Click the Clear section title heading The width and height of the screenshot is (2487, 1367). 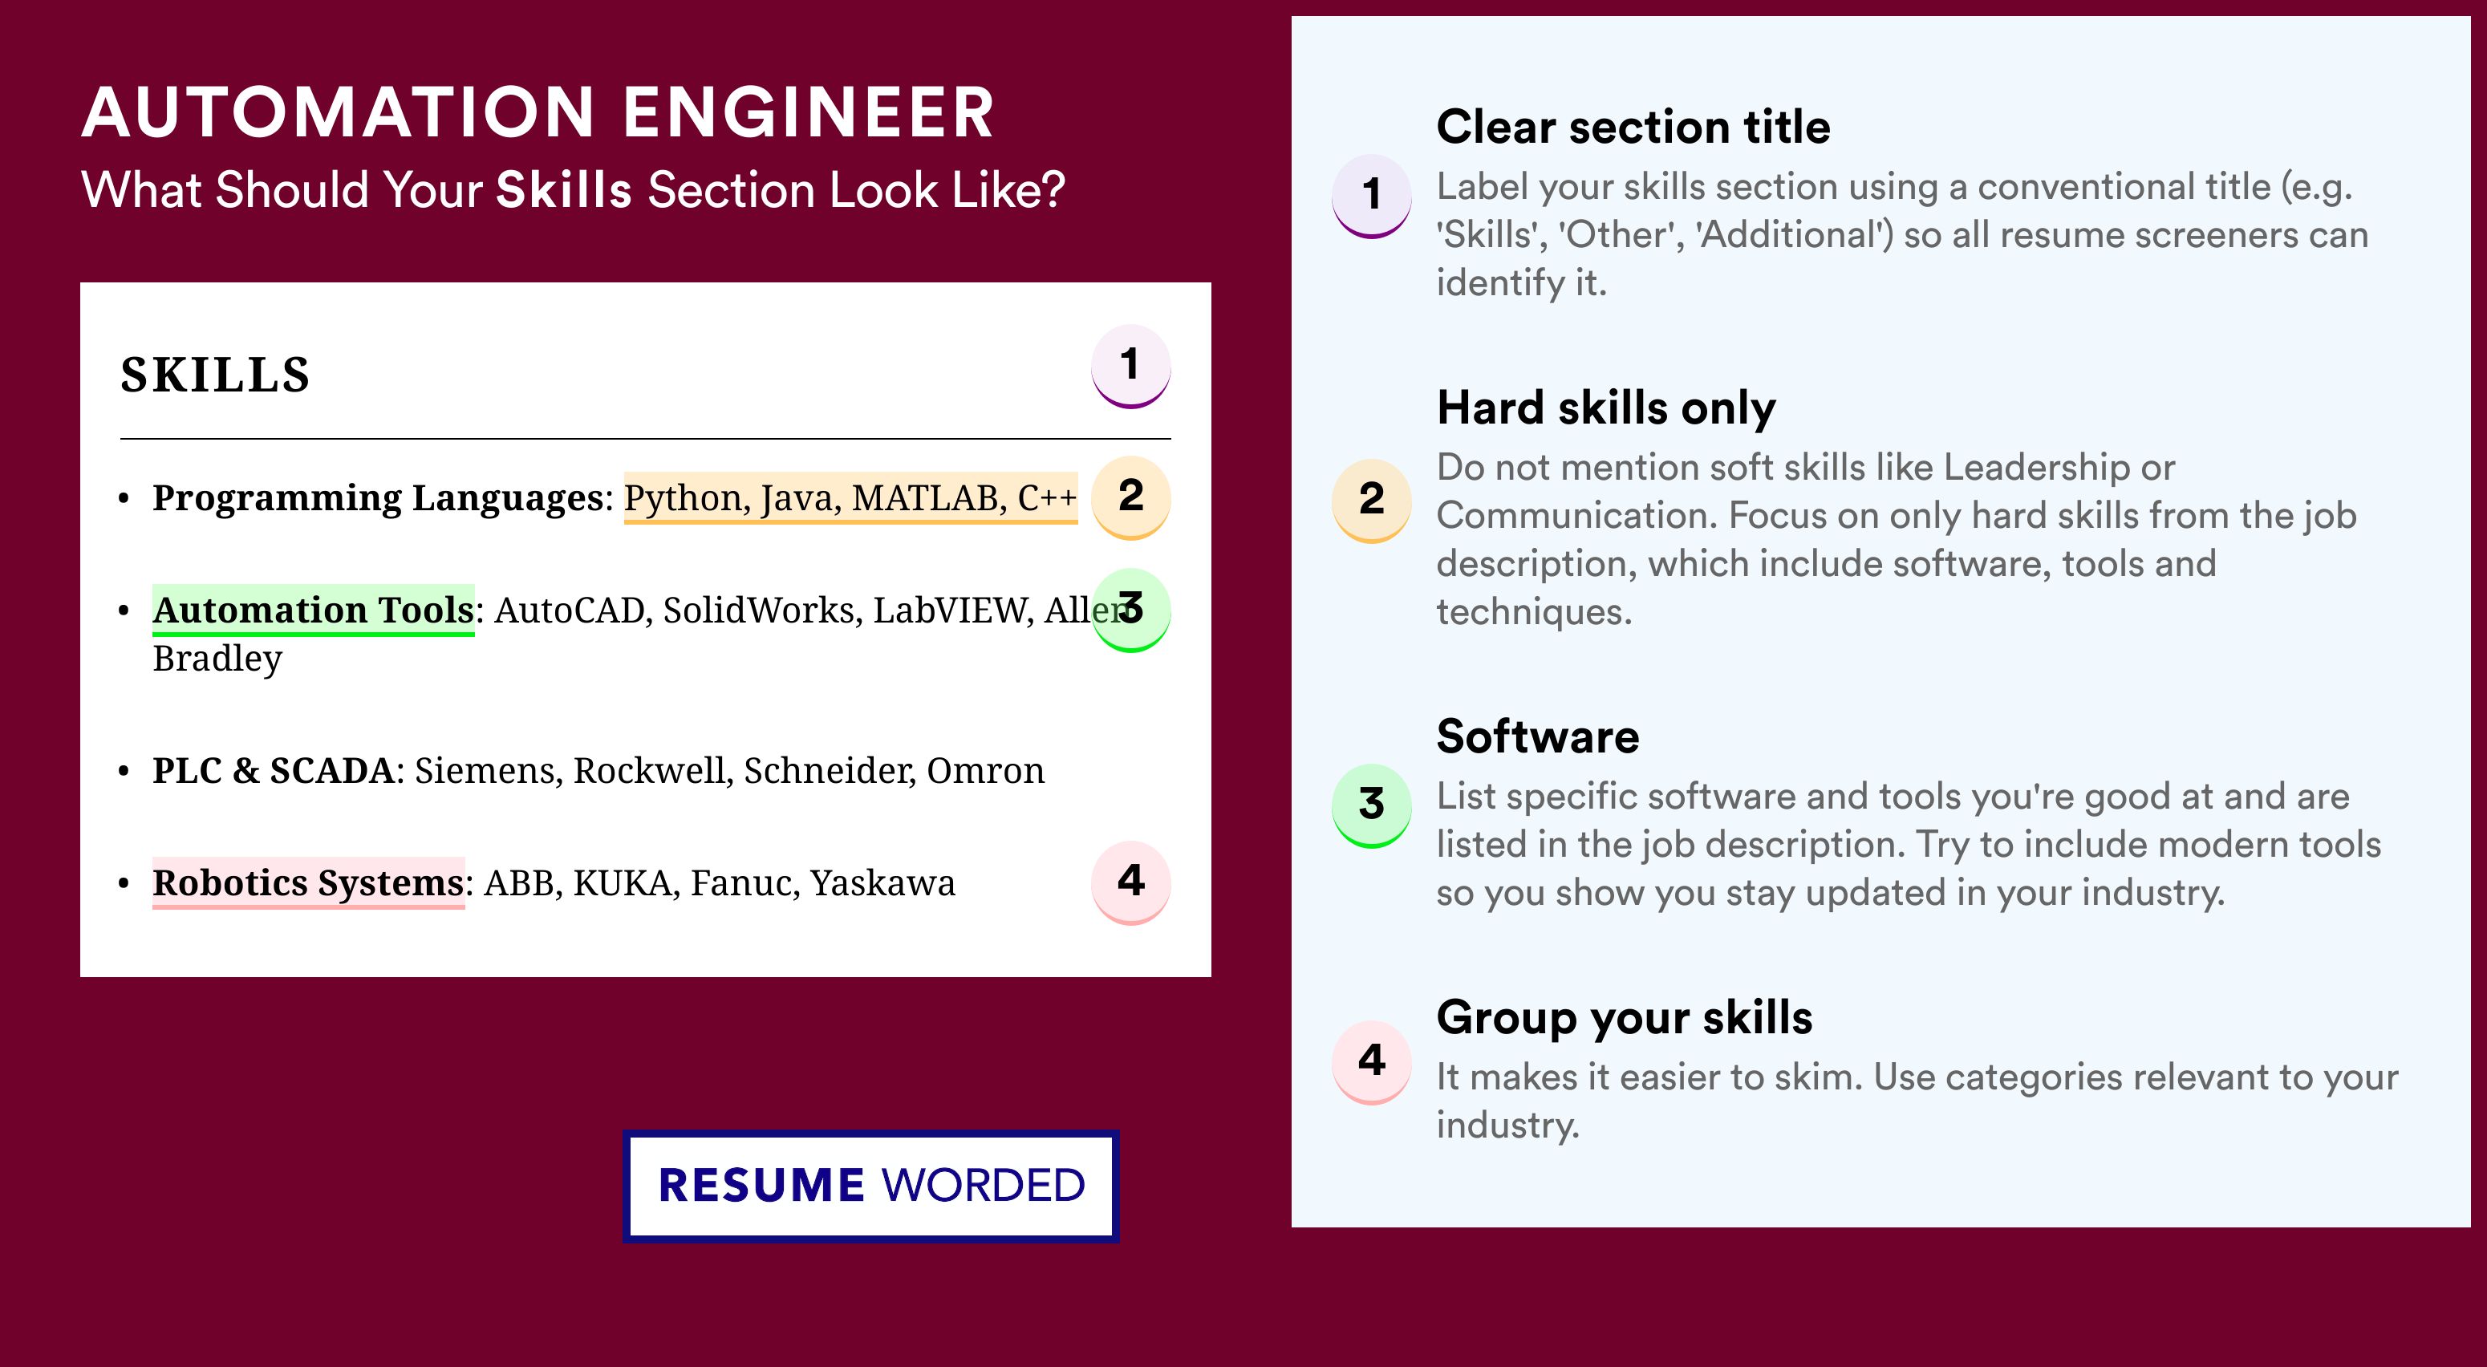[1633, 127]
